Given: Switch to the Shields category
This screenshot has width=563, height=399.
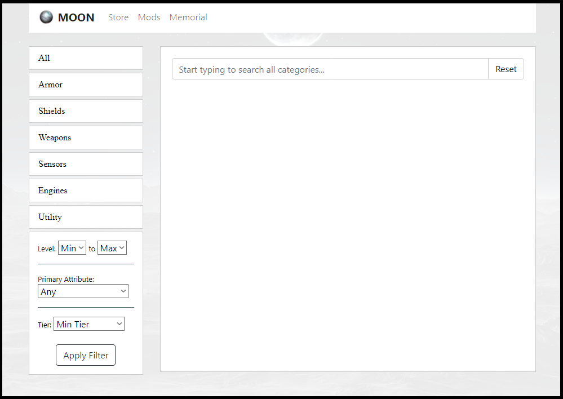Looking at the screenshot, I should pos(86,111).
